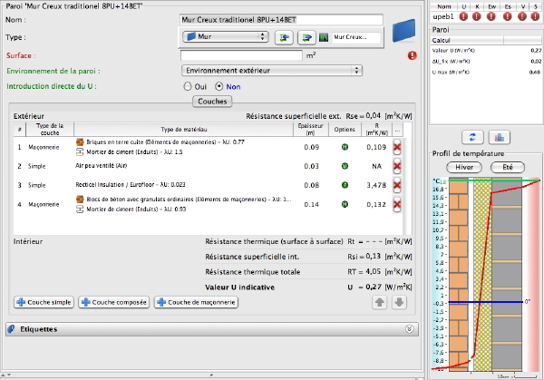Remove the Recticel insulation layer row
Image resolution: width=544 pixels, height=380 pixels.
coord(396,185)
